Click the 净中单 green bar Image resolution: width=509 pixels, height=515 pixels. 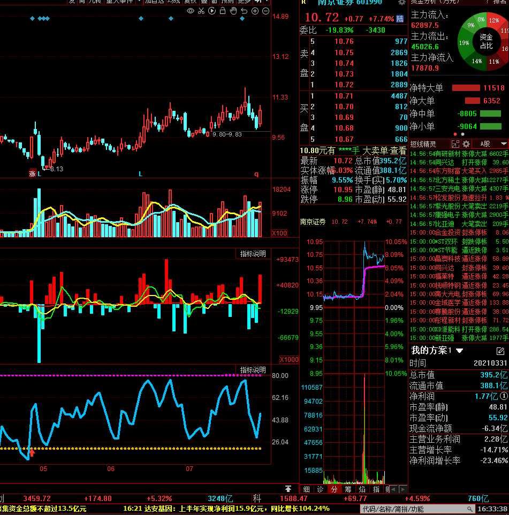point(490,113)
